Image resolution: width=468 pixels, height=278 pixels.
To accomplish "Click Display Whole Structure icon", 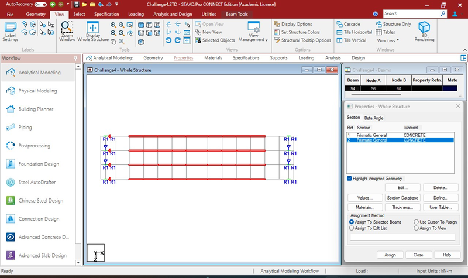I will [93, 31].
